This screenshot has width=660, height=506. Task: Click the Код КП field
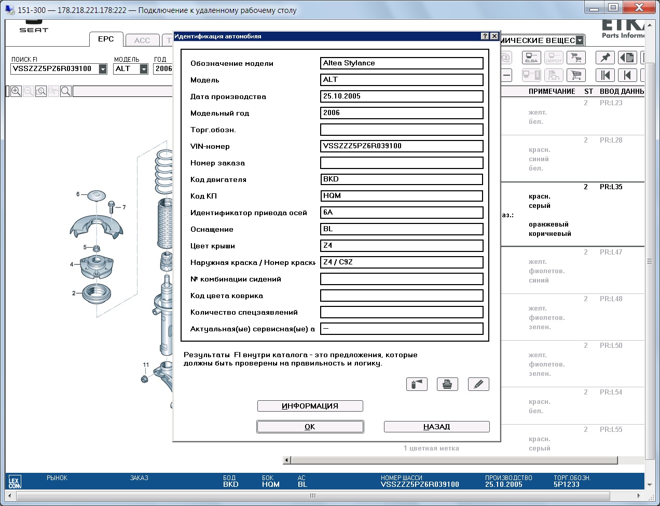tap(402, 196)
